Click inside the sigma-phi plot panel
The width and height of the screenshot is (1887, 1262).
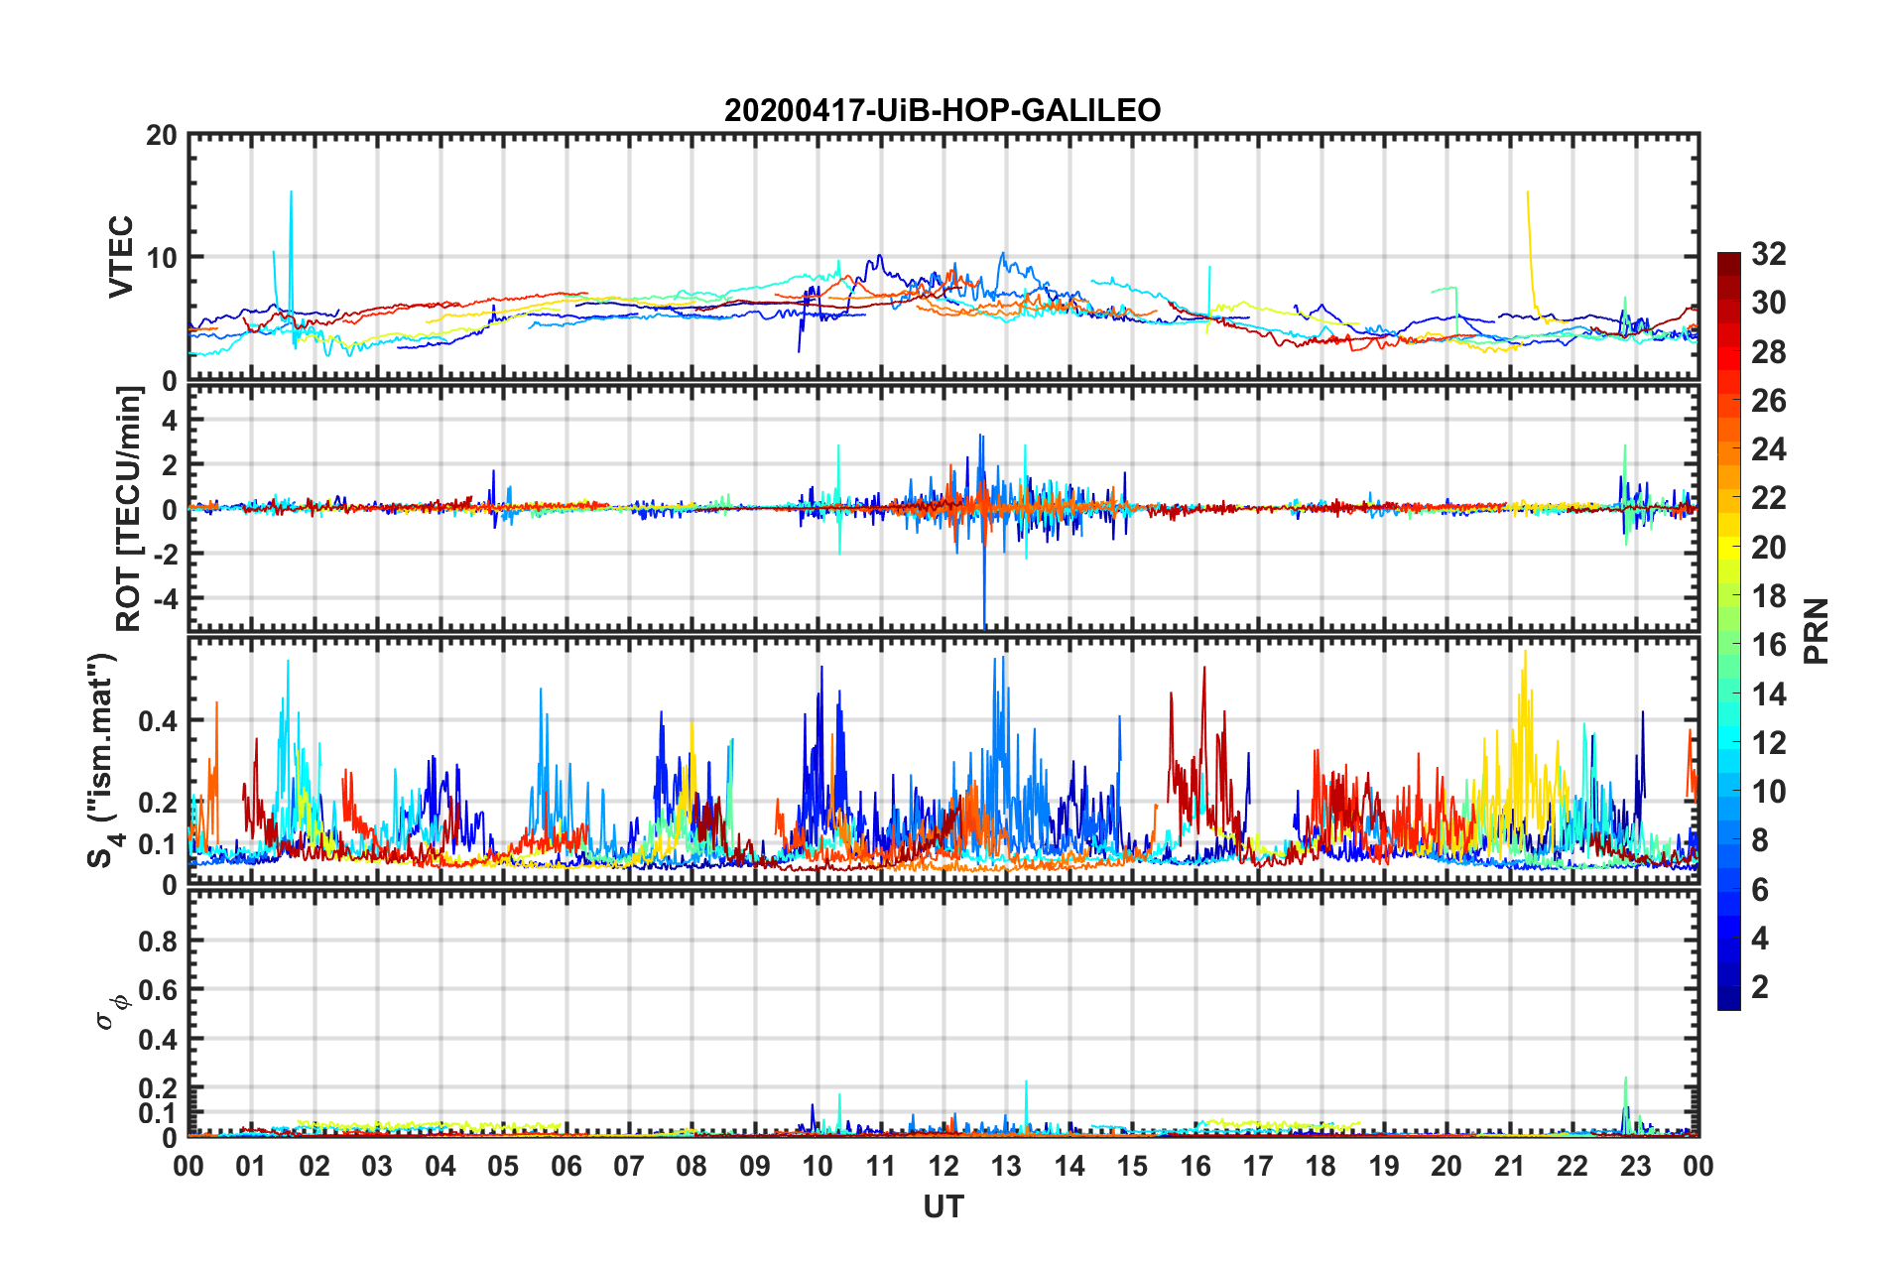(x=943, y=1013)
